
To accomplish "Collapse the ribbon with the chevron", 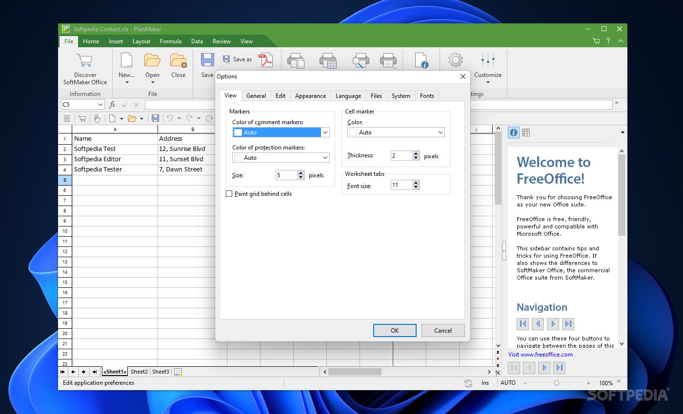I will tap(620, 41).
